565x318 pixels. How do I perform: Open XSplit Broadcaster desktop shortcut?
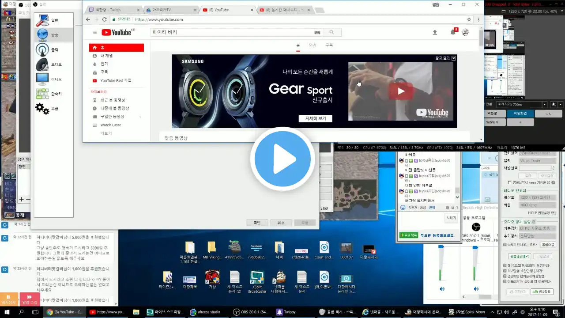point(257,282)
